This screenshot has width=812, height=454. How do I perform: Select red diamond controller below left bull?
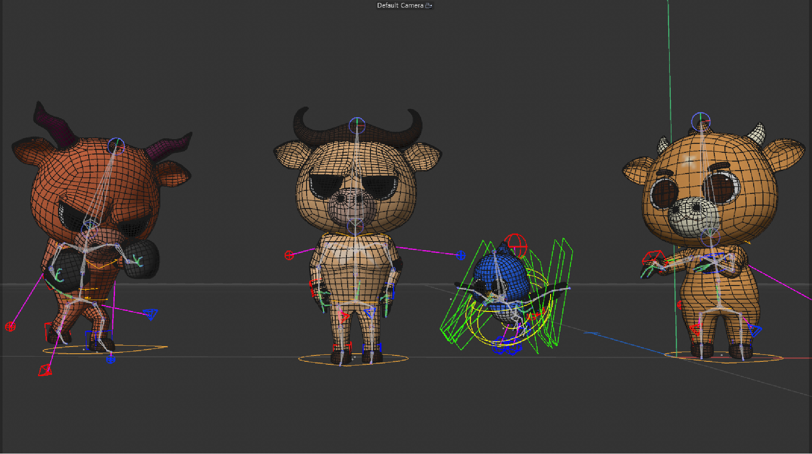coord(45,371)
